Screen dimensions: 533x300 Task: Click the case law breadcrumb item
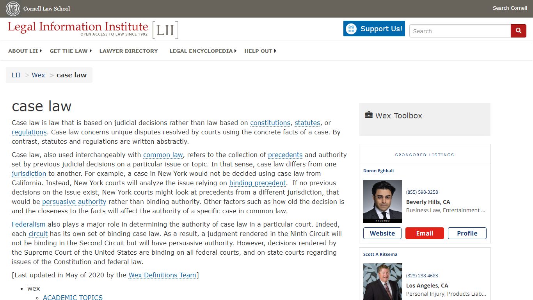(x=71, y=75)
